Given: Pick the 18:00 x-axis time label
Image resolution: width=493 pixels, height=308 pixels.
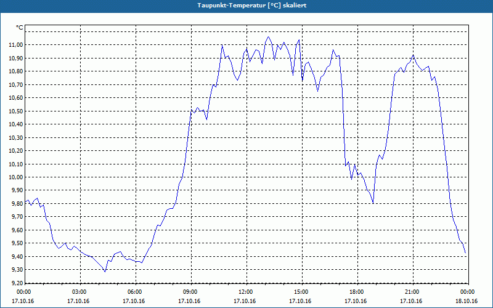Looking at the screenshot, I should 356,292.
